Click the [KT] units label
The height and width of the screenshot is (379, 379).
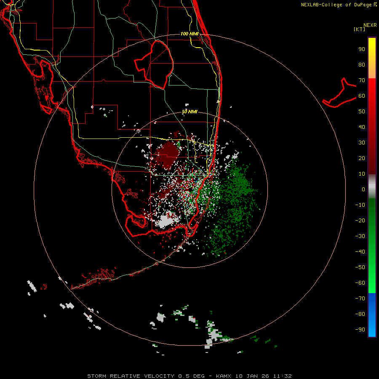pyautogui.click(x=360, y=29)
